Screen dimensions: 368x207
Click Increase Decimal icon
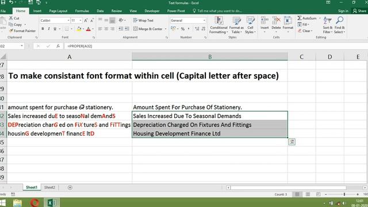[x=197, y=29]
